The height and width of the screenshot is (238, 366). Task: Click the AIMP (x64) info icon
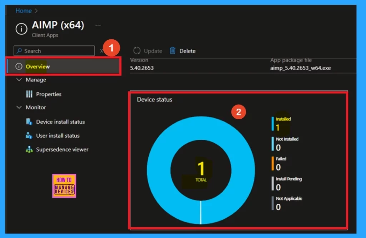[21, 29]
